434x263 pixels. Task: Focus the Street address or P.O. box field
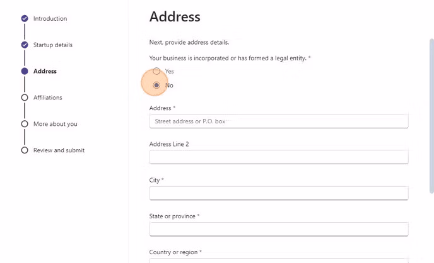point(278,121)
